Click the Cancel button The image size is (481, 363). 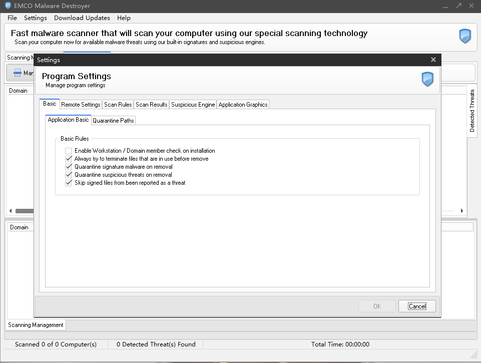[417, 306]
